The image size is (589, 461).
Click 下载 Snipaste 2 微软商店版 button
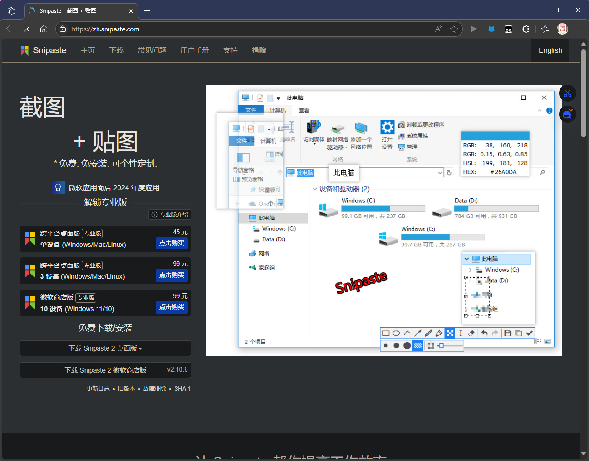point(106,370)
